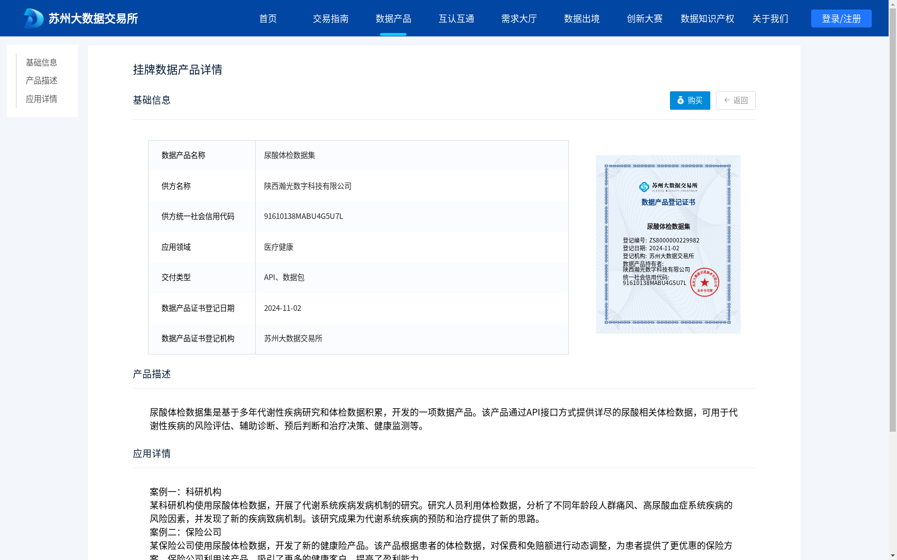Go to 需求大厅
The height and width of the screenshot is (560, 897).
click(x=519, y=18)
